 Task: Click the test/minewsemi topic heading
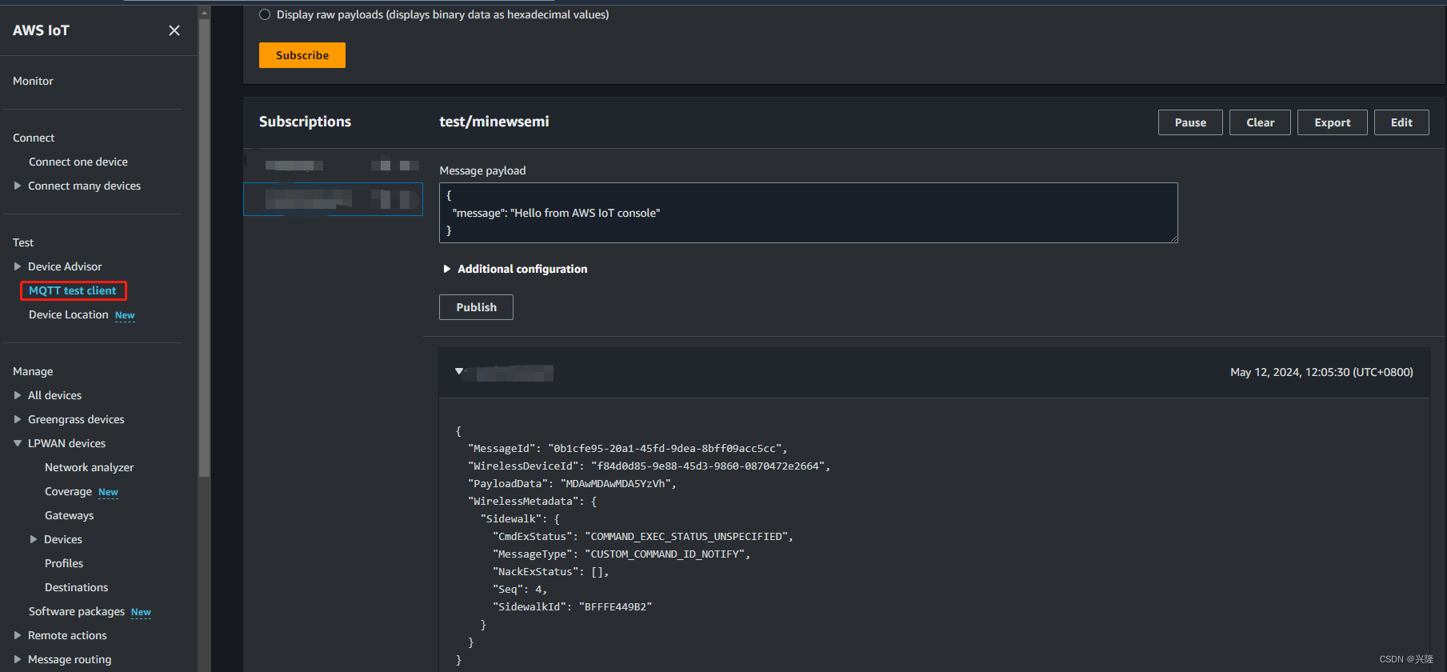pos(494,122)
